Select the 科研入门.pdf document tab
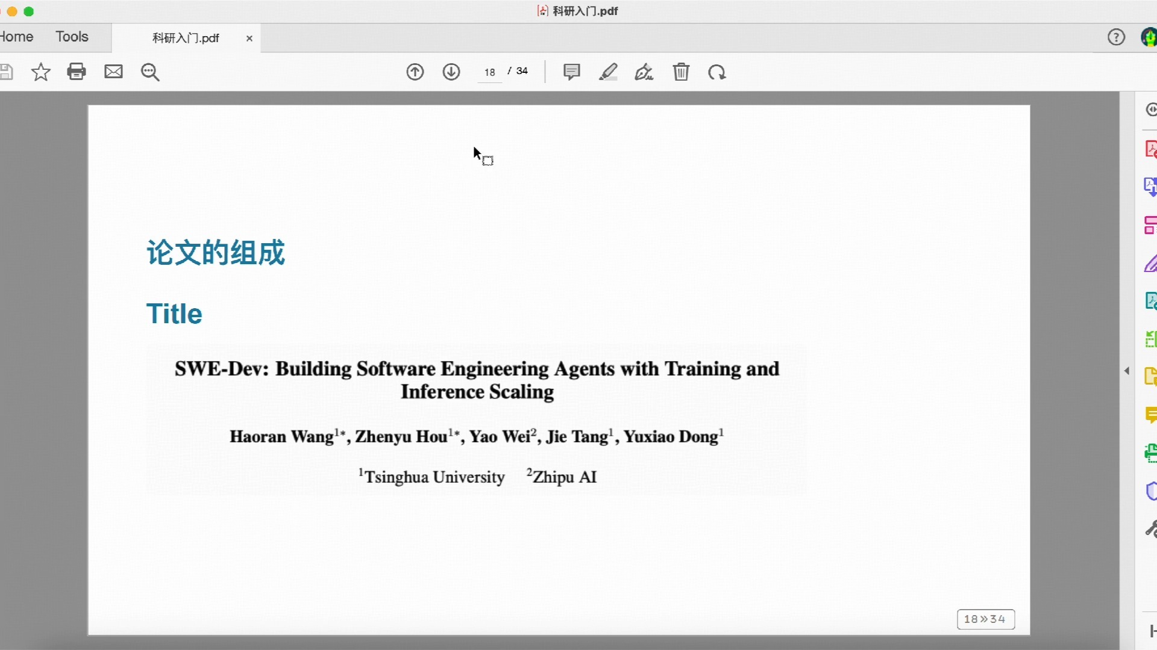 pos(186,39)
